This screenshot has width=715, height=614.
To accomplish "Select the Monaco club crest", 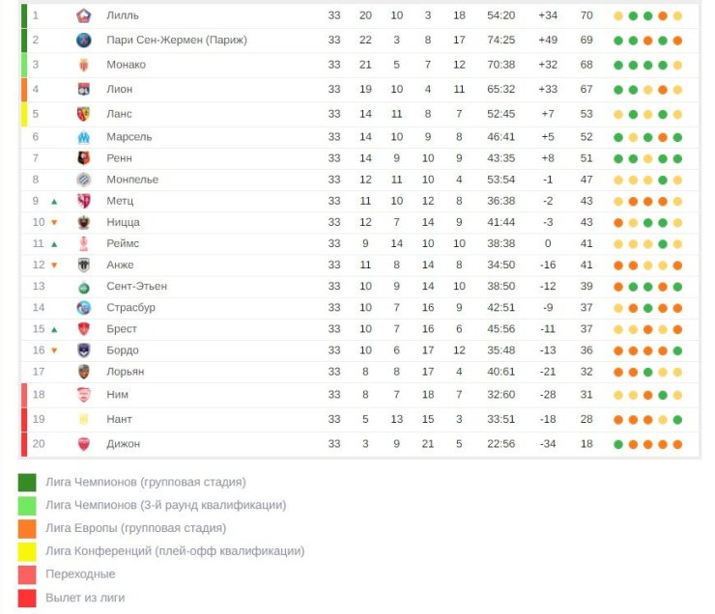I will tap(83, 65).
